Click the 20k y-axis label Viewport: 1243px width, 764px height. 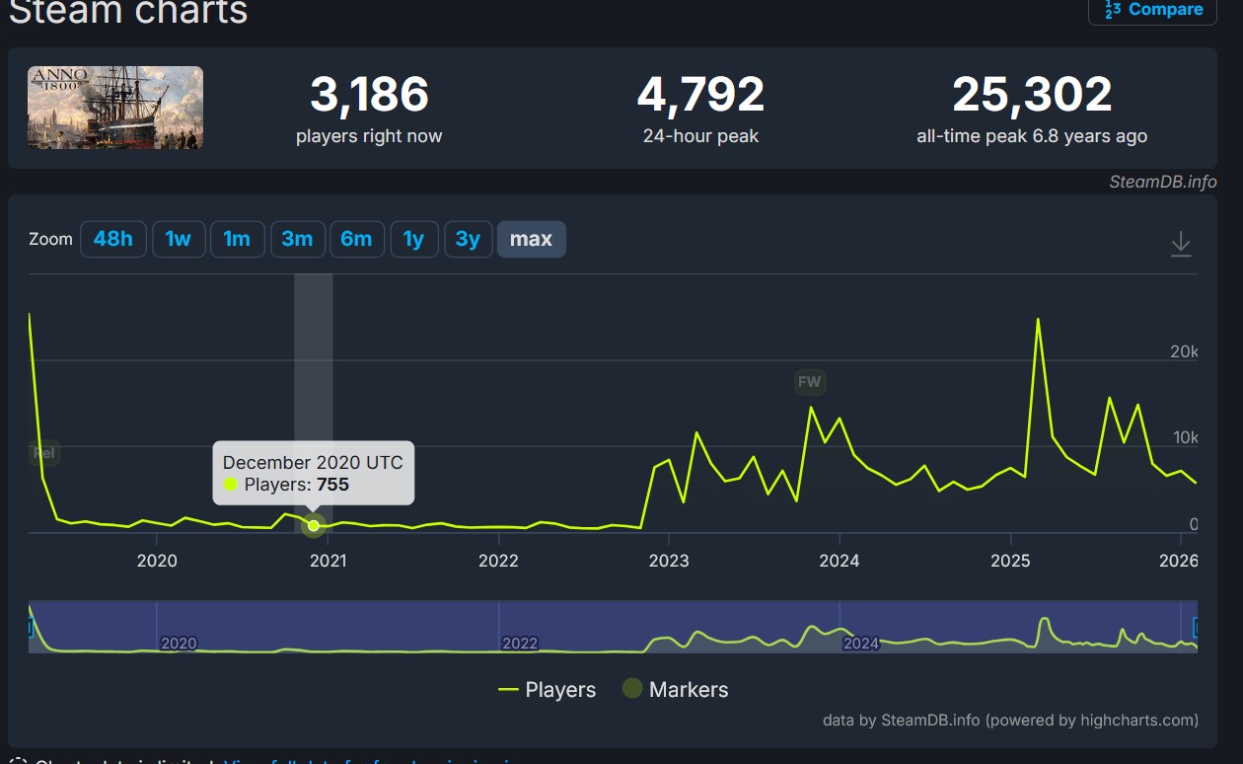pyautogui.click(x=1183, y=352)
